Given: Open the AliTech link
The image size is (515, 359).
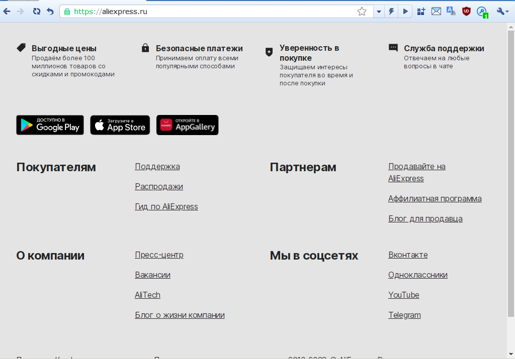Looking at the screenshot, I should coord(147,295).
